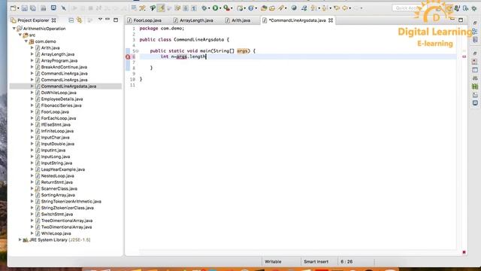Collapse the com.demo package node
Viewport: 481px width, 271px height.
[x=26, y=41]
